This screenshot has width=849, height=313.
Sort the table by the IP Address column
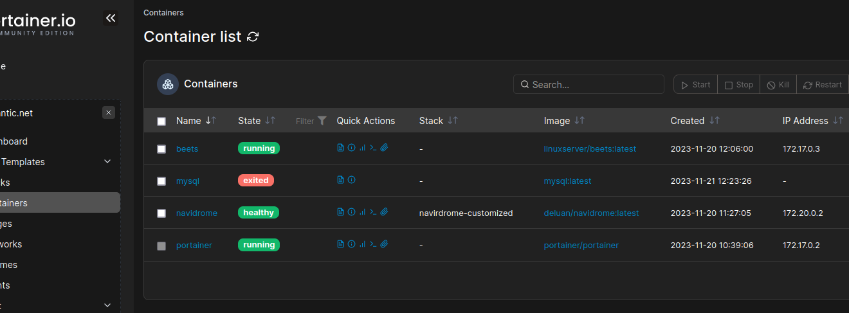pos(812,121)
